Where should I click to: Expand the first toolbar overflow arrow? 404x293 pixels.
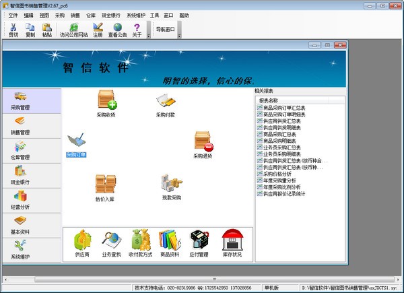(149, 30)
